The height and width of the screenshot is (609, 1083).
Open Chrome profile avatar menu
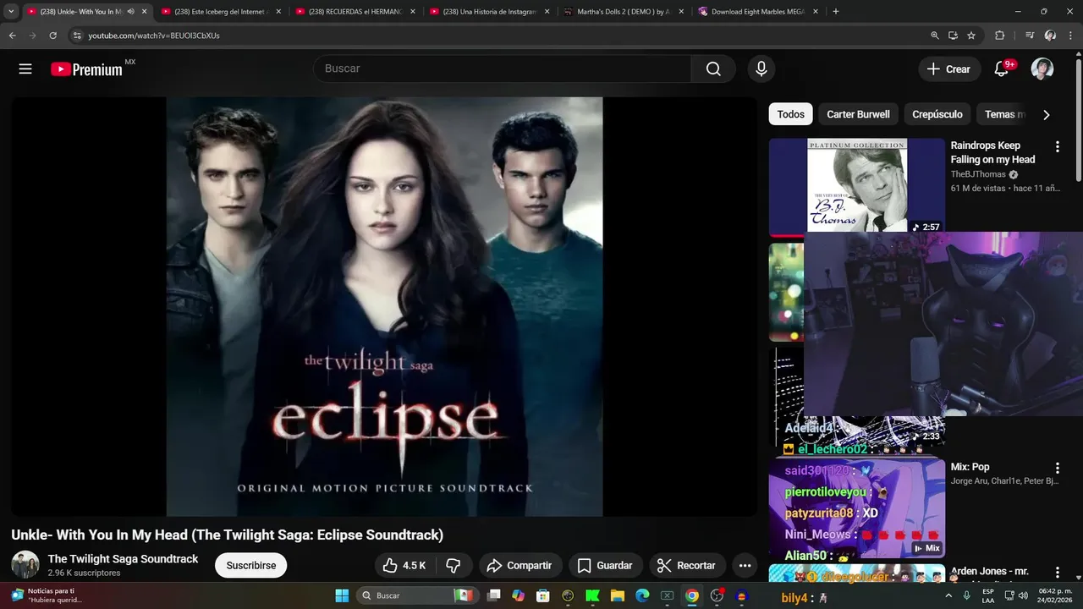point(1050,36)
